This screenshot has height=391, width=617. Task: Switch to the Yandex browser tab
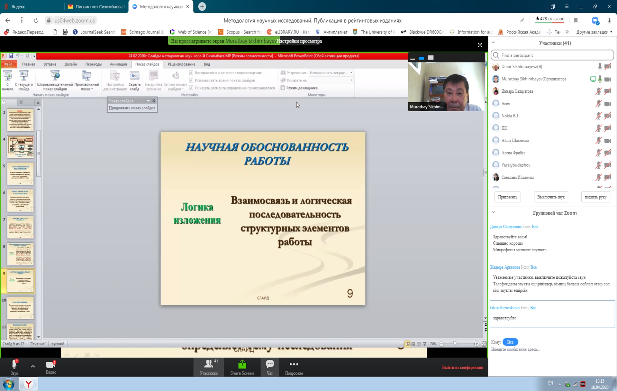[32, 6]
